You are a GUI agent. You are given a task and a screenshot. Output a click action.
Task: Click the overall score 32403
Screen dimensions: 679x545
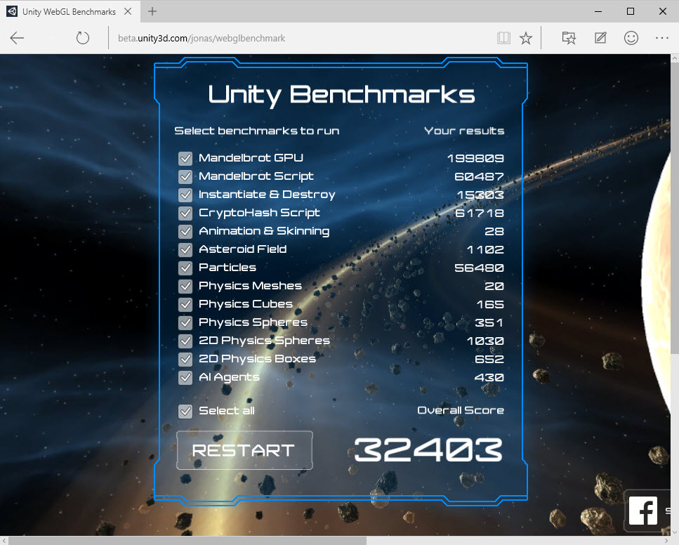428,450
